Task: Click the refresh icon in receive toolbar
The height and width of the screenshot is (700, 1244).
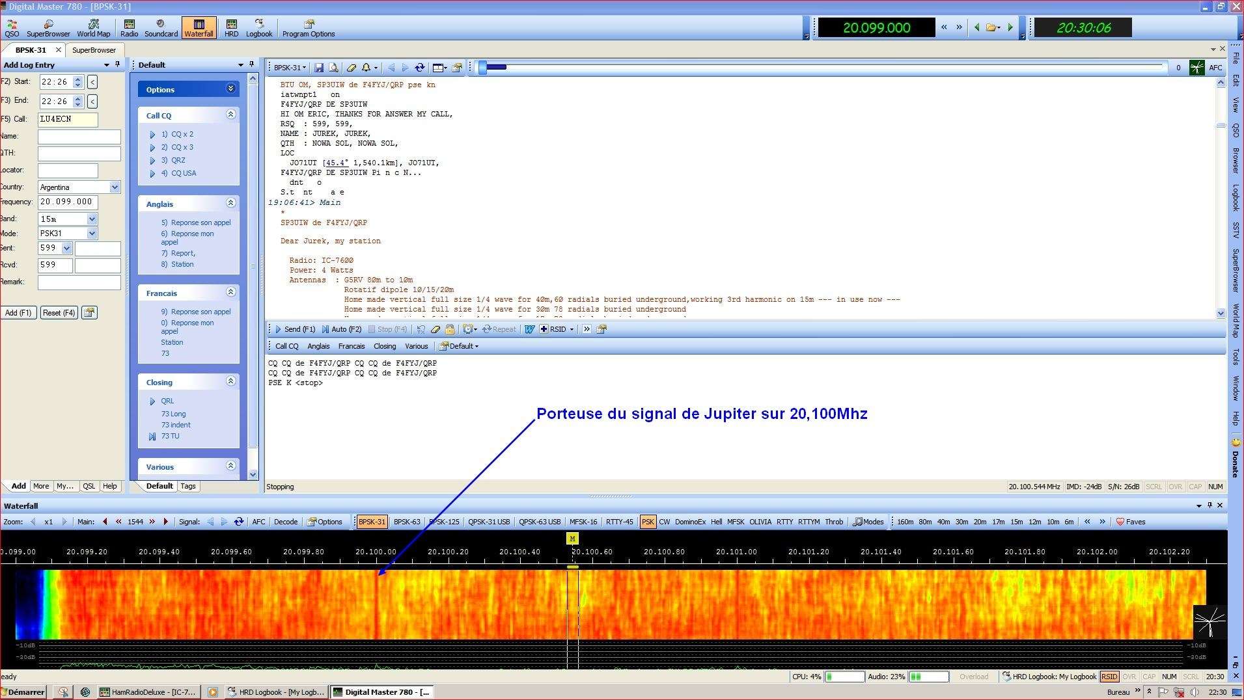Action: pos(420,68)
